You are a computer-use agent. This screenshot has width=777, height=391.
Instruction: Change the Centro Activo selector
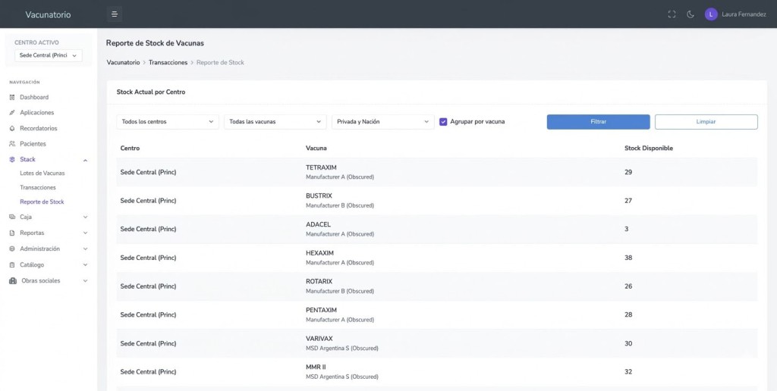pos(49,55)
